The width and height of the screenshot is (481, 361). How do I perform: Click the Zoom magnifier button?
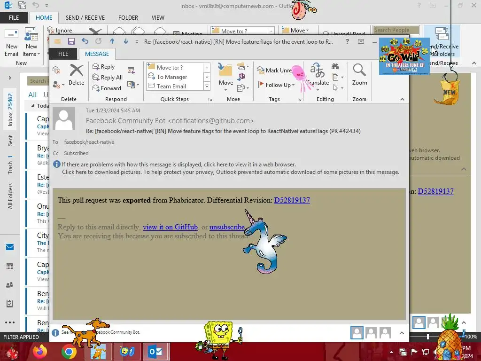click(x=359, y=75)
